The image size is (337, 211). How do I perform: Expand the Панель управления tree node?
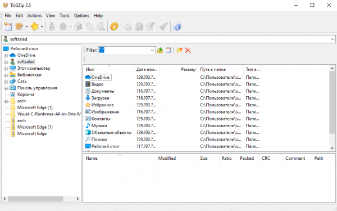[x=6, y=88]
